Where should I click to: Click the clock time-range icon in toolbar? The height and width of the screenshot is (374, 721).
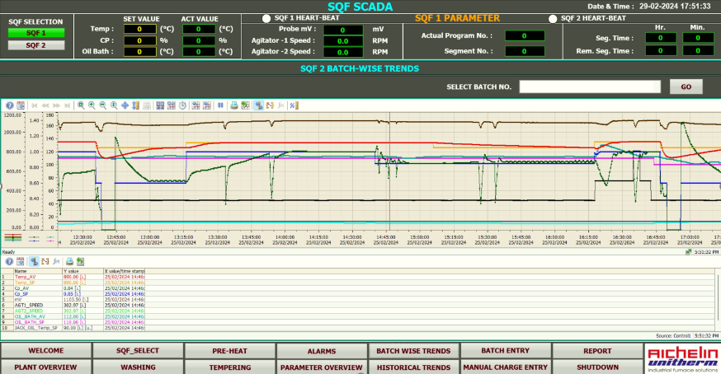tap(181, 105)
